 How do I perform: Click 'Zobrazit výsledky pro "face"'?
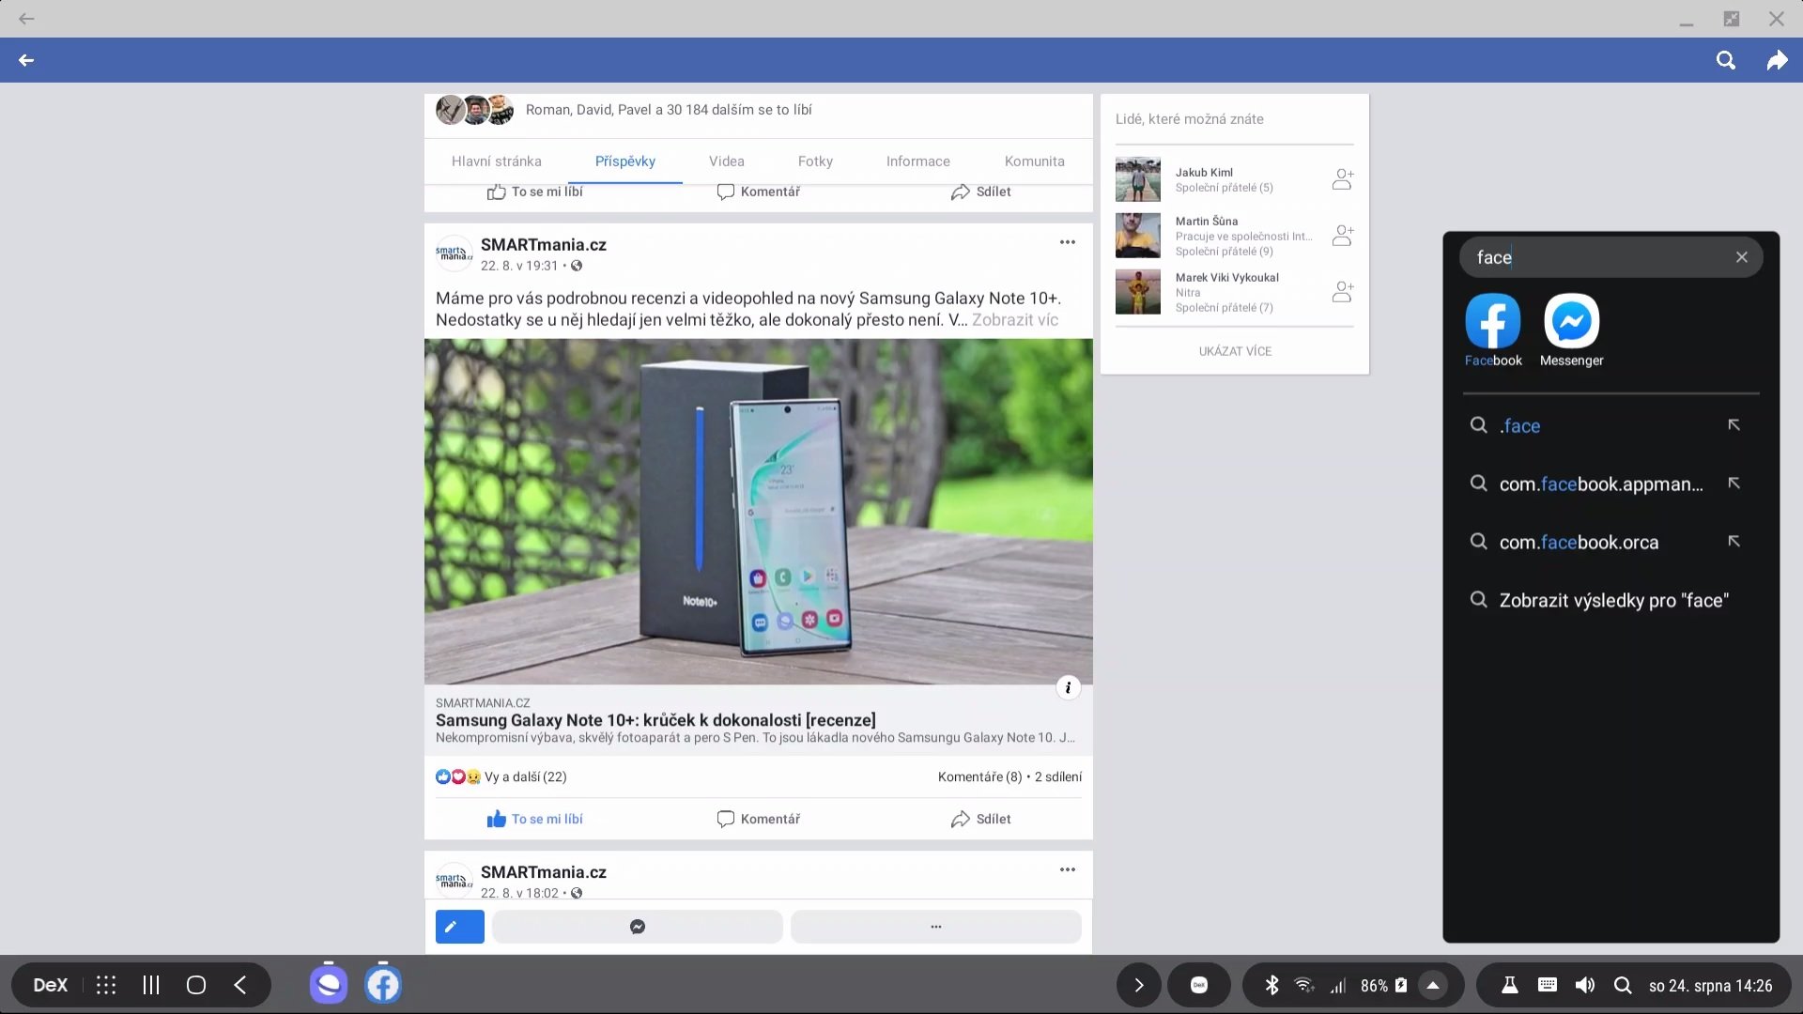click(1611, 600)
